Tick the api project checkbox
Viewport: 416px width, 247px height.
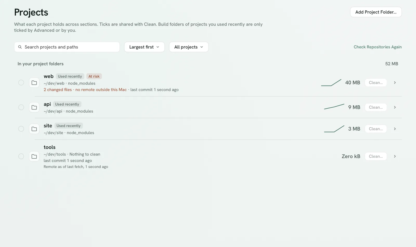click(x=21, y=107)
